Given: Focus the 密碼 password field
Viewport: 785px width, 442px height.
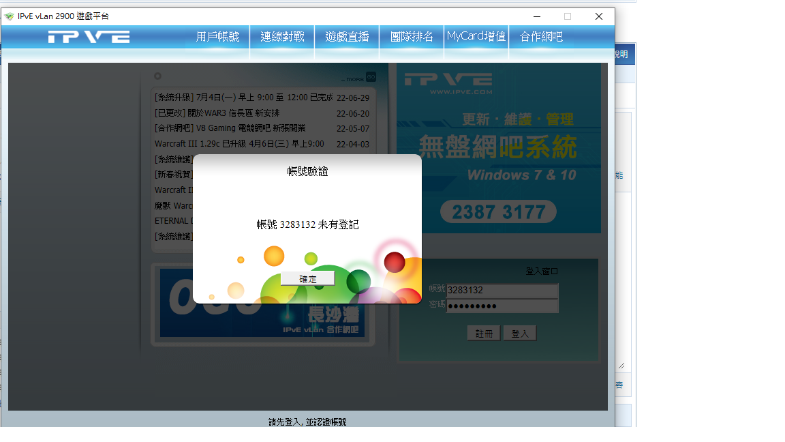Looking at the screenshot, I should [x=502, y=306].
